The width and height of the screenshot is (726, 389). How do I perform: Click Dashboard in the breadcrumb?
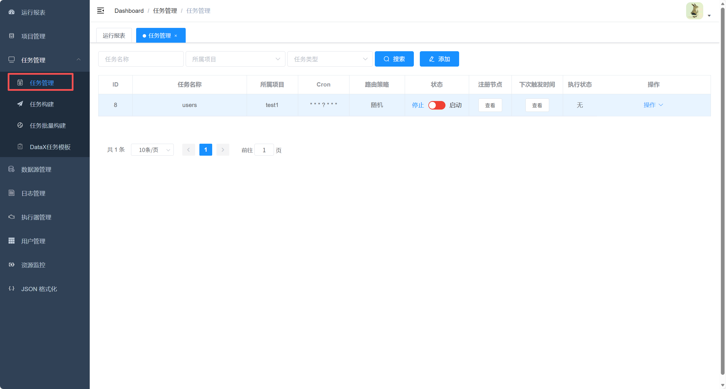click(129, 11)
